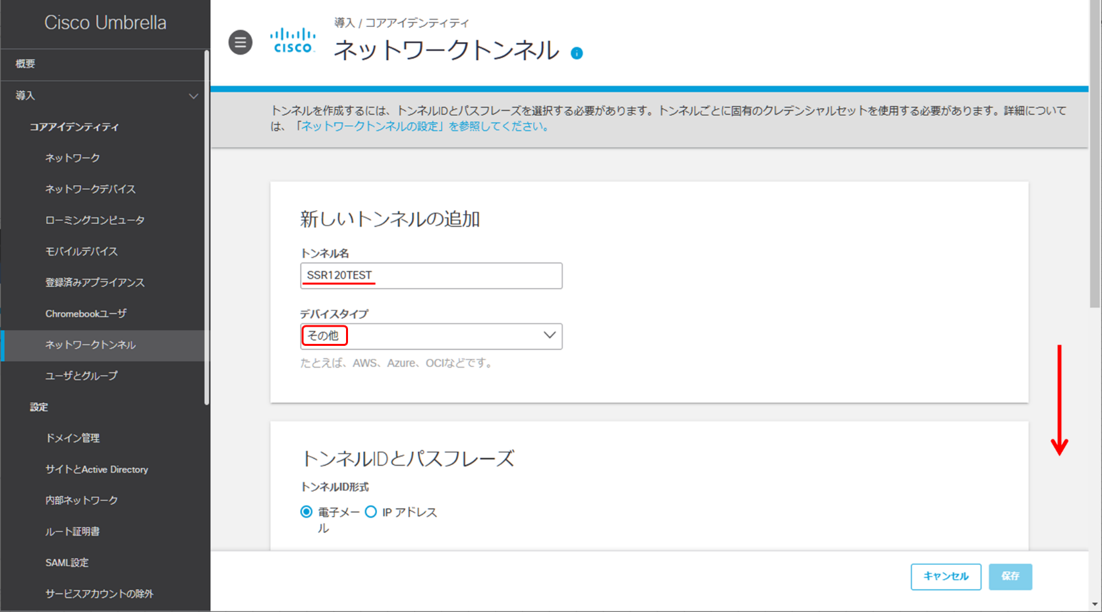Select 設定 section heading

point(39,407)
